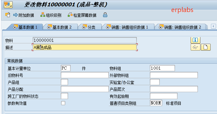This screenshot has height=114, width=217.
Task: Click the 常规数据 section header
Action: coord(15,61)
